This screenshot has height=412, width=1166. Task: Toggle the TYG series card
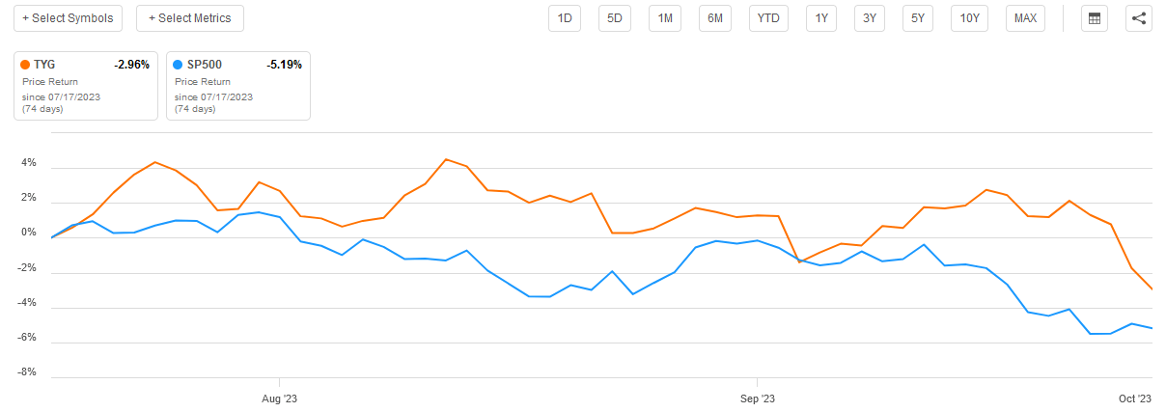pyautogui.click(x=86, y=85)
